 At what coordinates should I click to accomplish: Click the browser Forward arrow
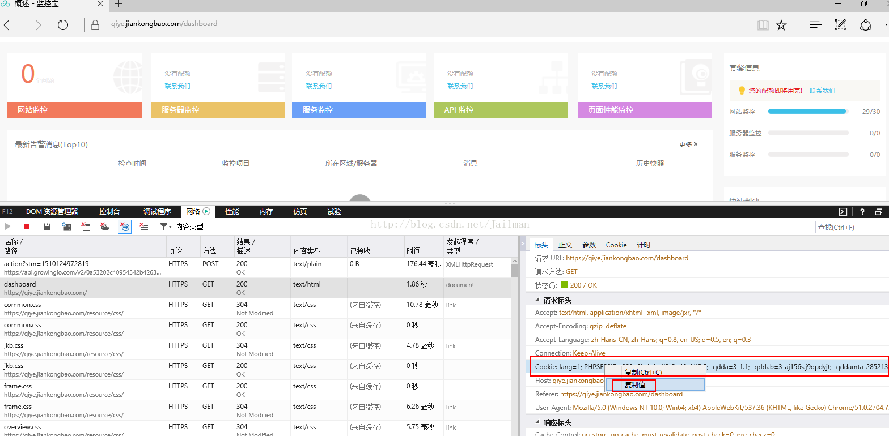tap(36, 25)
